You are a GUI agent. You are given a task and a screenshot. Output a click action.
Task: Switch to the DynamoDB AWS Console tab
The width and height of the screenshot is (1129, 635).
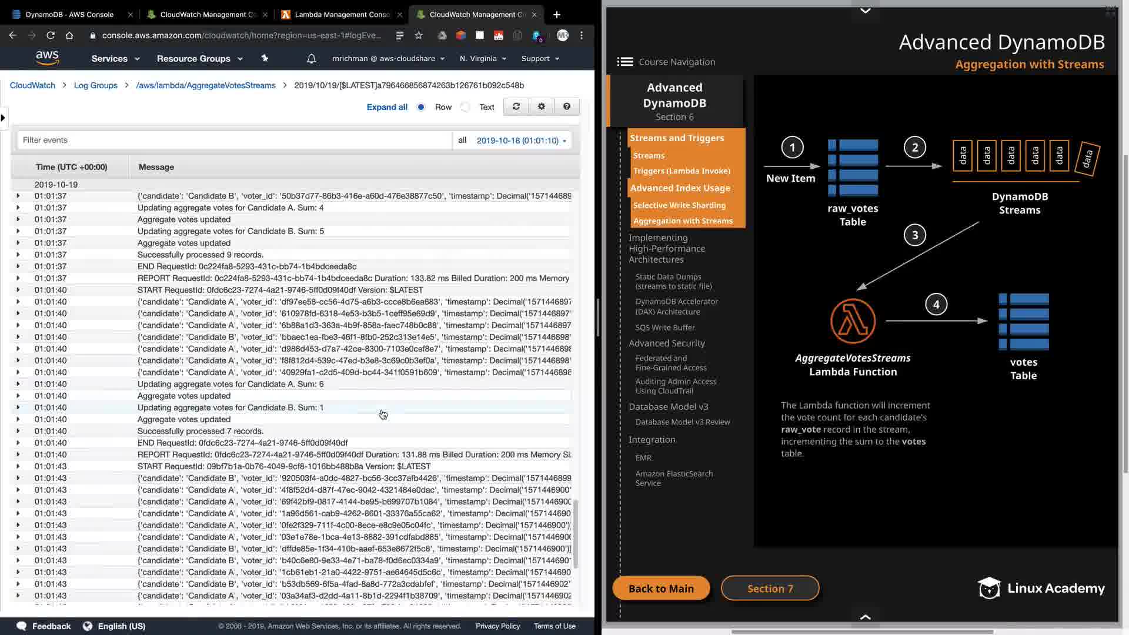pos(69,14)
